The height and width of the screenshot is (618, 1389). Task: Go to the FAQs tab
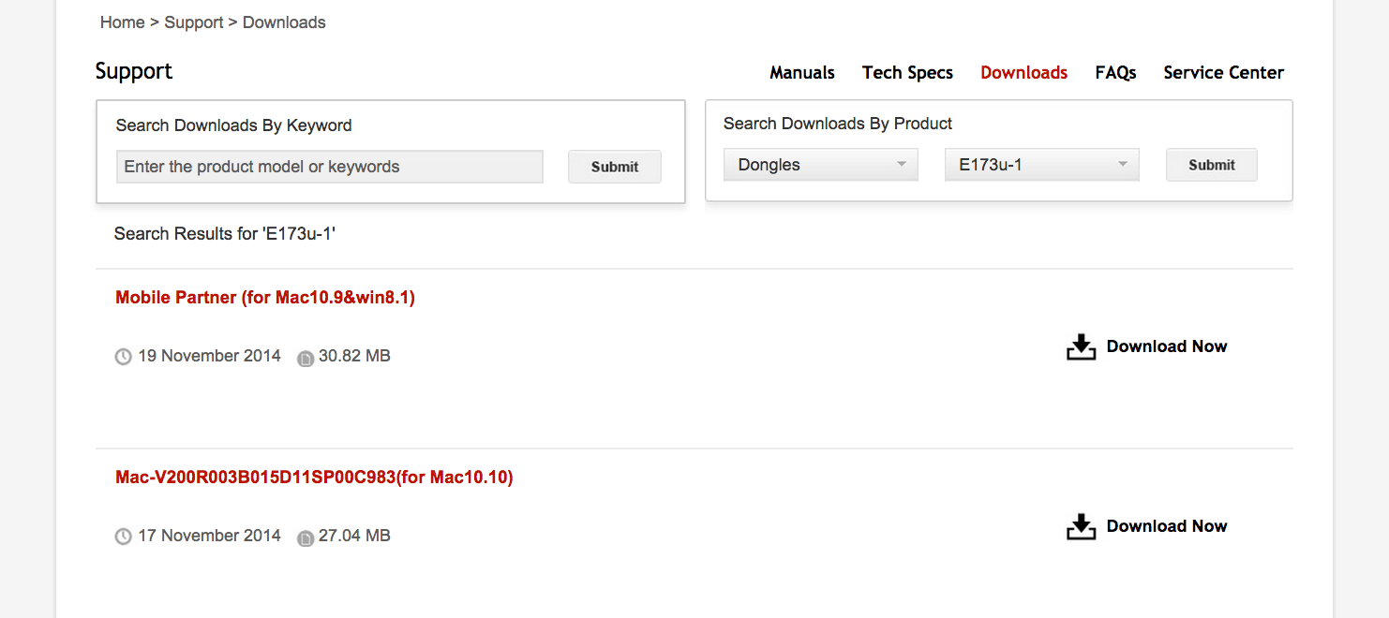point(1115,73)
